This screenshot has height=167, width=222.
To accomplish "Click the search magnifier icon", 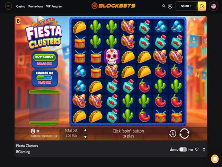I will [164, 6].
